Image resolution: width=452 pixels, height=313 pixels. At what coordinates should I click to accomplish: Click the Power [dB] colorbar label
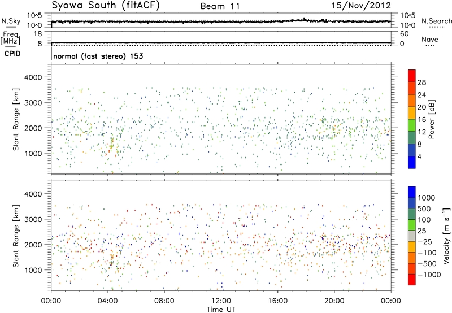pyautogui.click(x=431, y=119)
